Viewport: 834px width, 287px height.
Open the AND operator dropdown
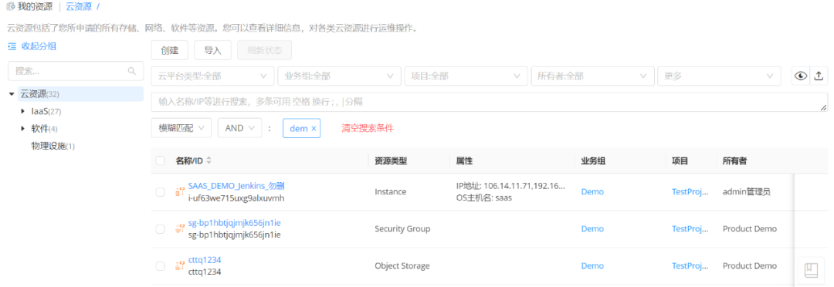[240, 128]
